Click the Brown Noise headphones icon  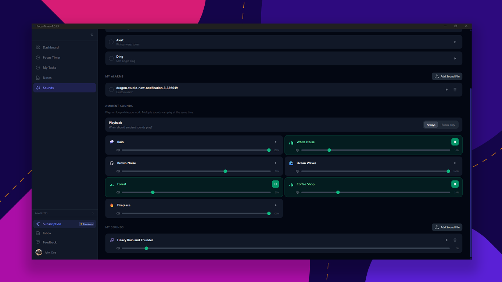[x=112, y=163]
